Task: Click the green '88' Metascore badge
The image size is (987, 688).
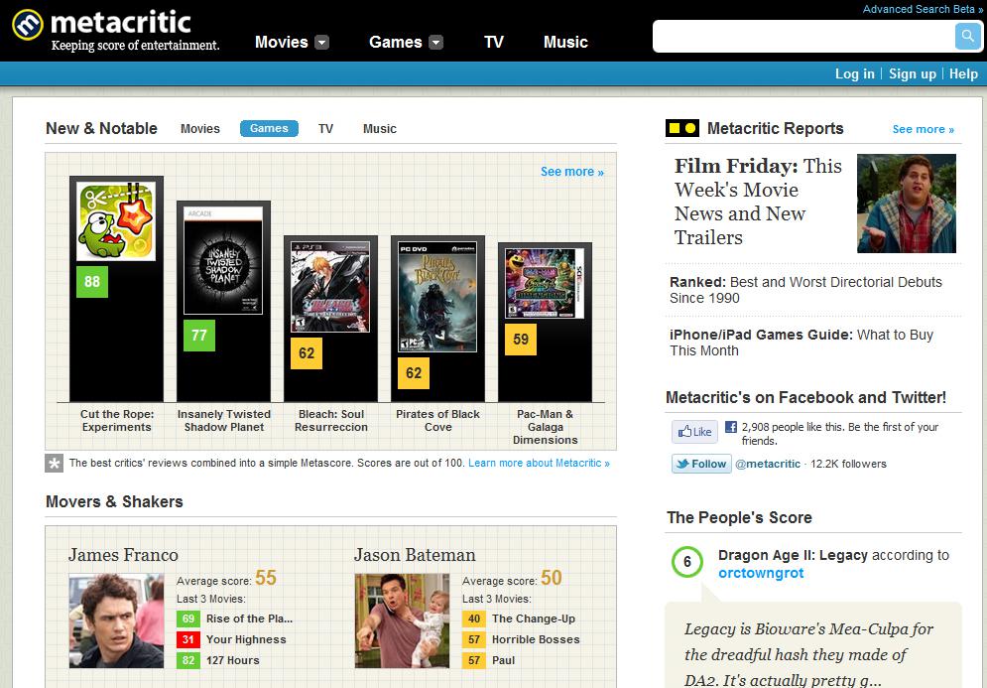Action: (x=90, y=283)
